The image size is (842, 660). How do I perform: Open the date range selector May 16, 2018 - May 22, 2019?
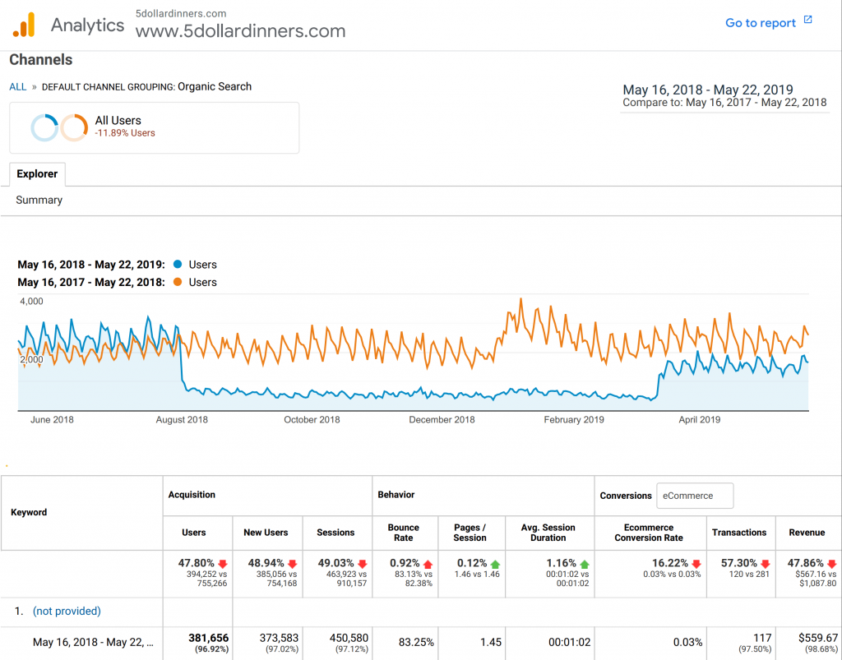click(x=708, y=90)
